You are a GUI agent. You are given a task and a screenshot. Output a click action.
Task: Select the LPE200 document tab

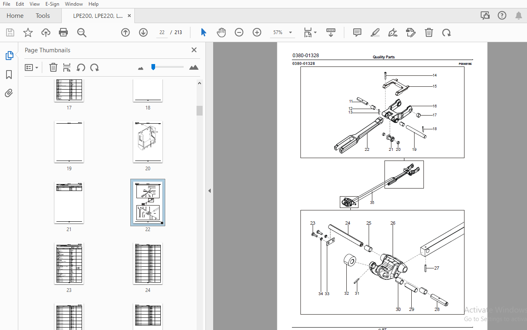pyautogui.click(x=97, y=16)
